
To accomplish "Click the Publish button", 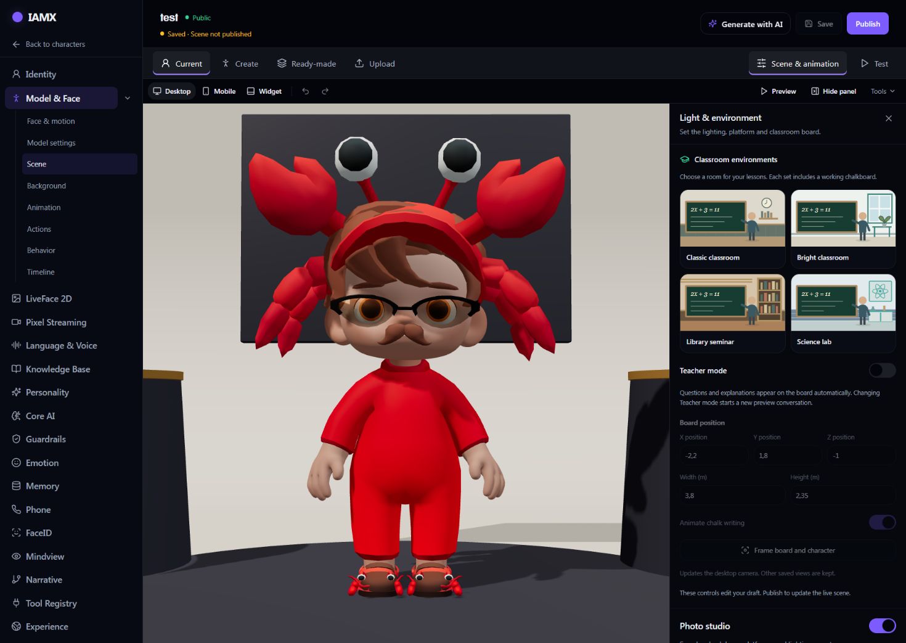I will [867, 23].
